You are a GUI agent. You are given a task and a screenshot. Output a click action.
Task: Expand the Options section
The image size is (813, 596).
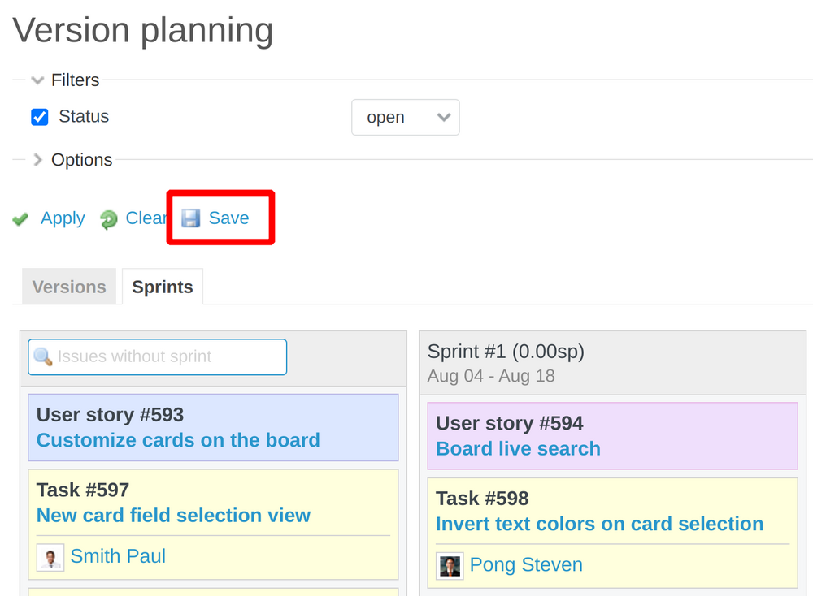tap(37, 160)
